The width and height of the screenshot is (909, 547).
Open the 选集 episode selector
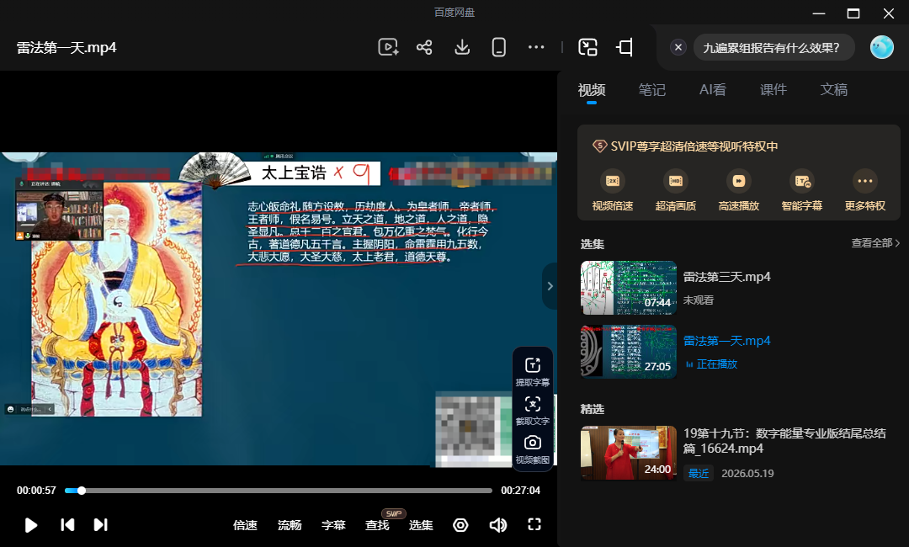(x=421, y=525)
